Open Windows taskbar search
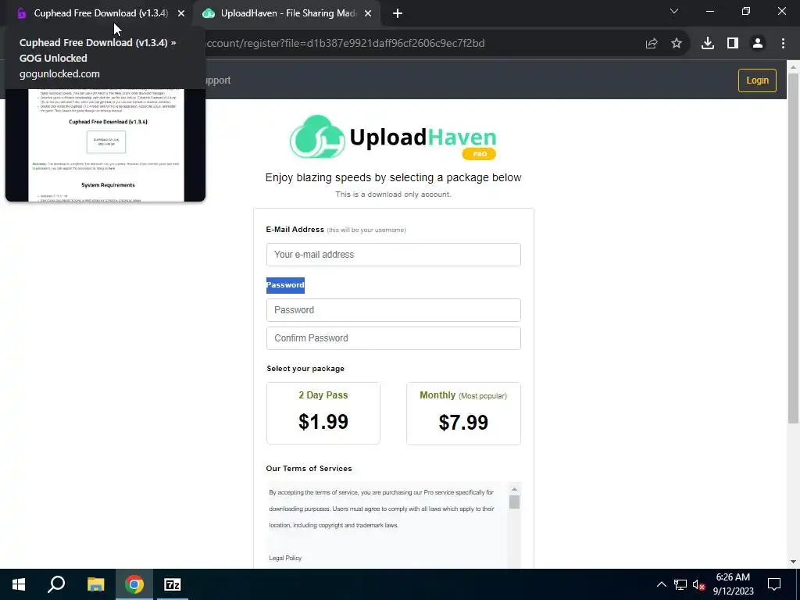This screenshot has height=600, width=800. (x=56, y=584)
